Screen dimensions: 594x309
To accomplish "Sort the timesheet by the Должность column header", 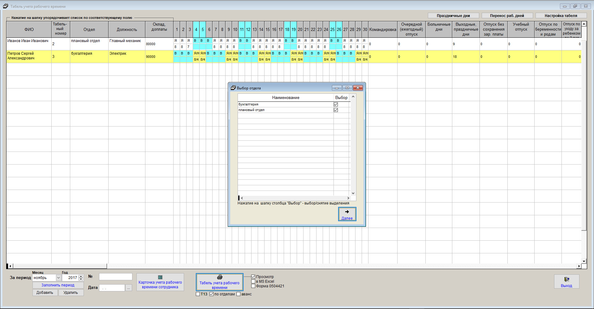I will [x=127, y=29].
